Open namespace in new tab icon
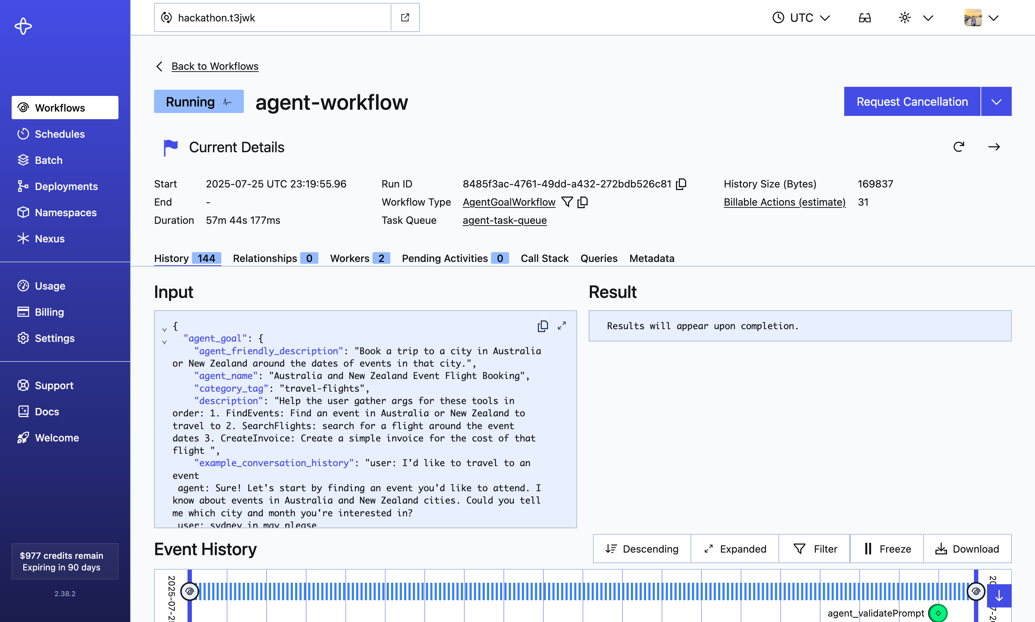1035x622 pixels. tap(405, 17)
